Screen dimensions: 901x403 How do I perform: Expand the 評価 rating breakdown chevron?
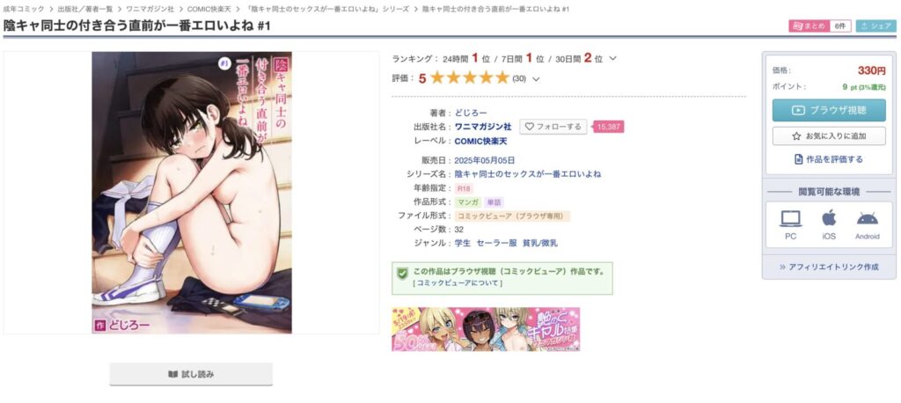[x=536, y=79]
